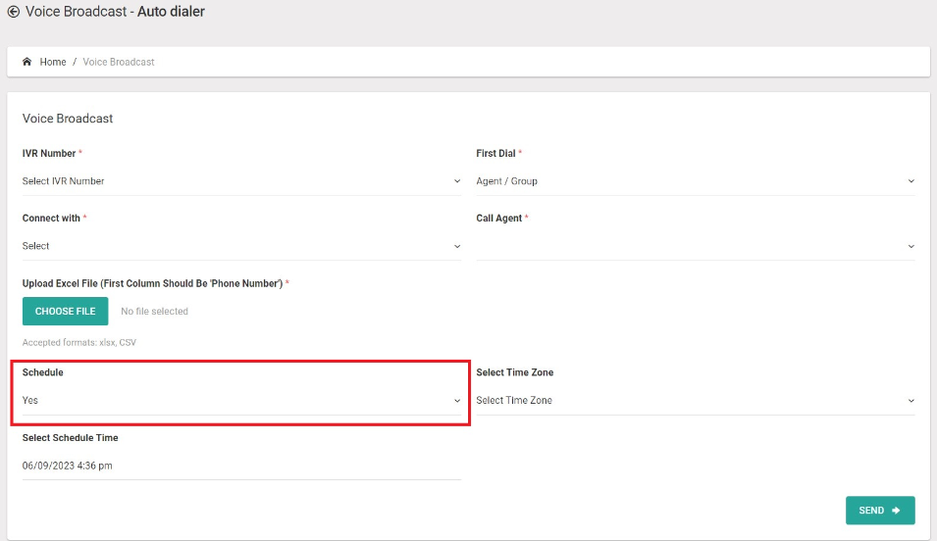Open the IVR Number dropdown

point(241,181)
